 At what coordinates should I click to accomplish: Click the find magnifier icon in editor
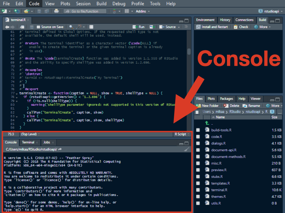71,27
